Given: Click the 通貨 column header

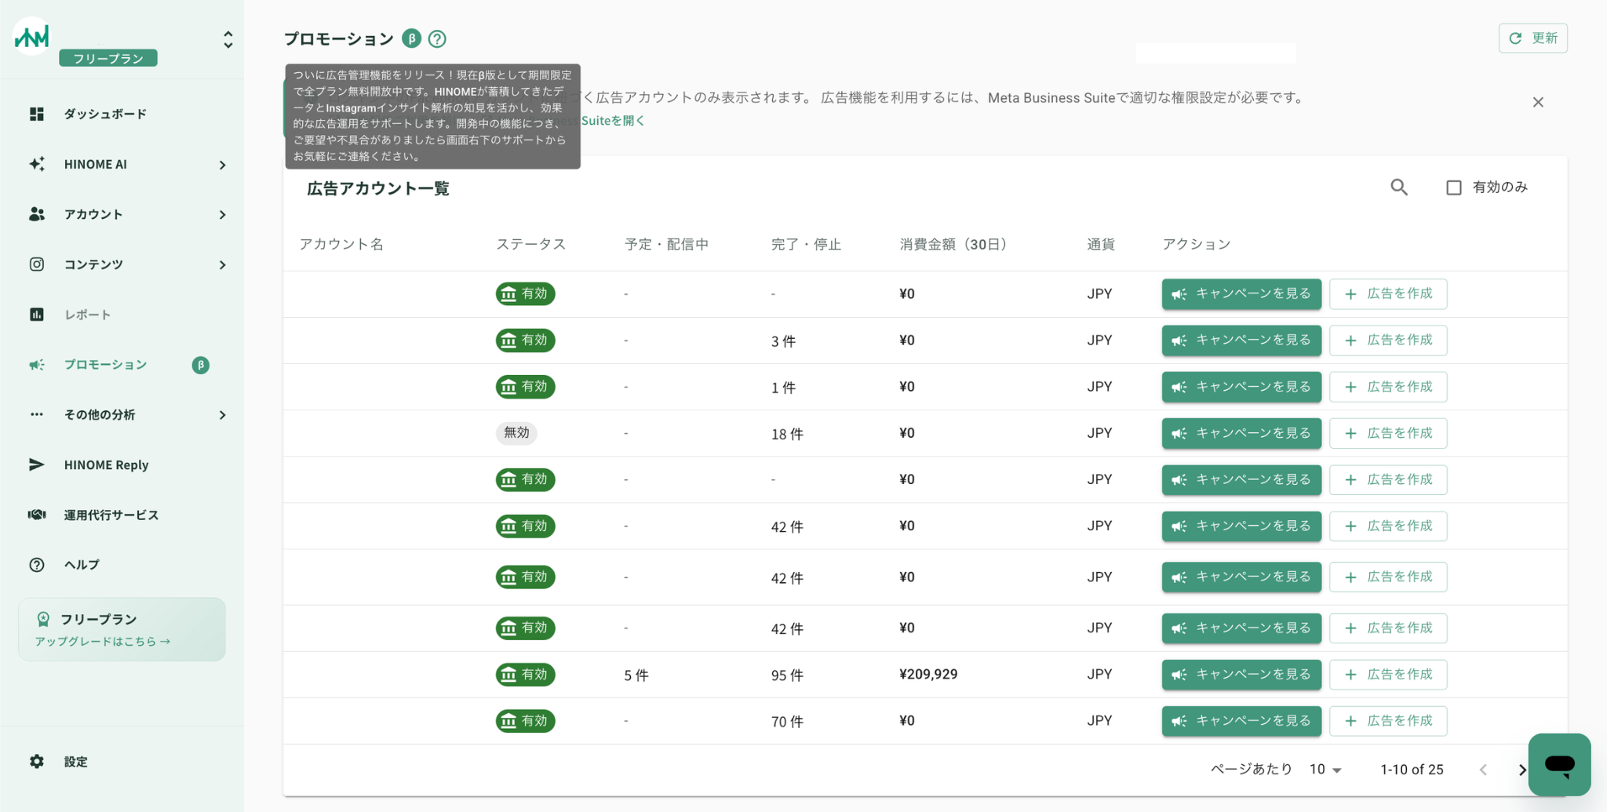Looking at the screenshot, I should click(x=1101, y=245).
